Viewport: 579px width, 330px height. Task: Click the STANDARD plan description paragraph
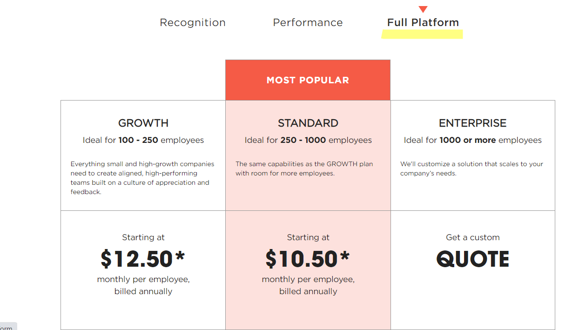point(304,168)
